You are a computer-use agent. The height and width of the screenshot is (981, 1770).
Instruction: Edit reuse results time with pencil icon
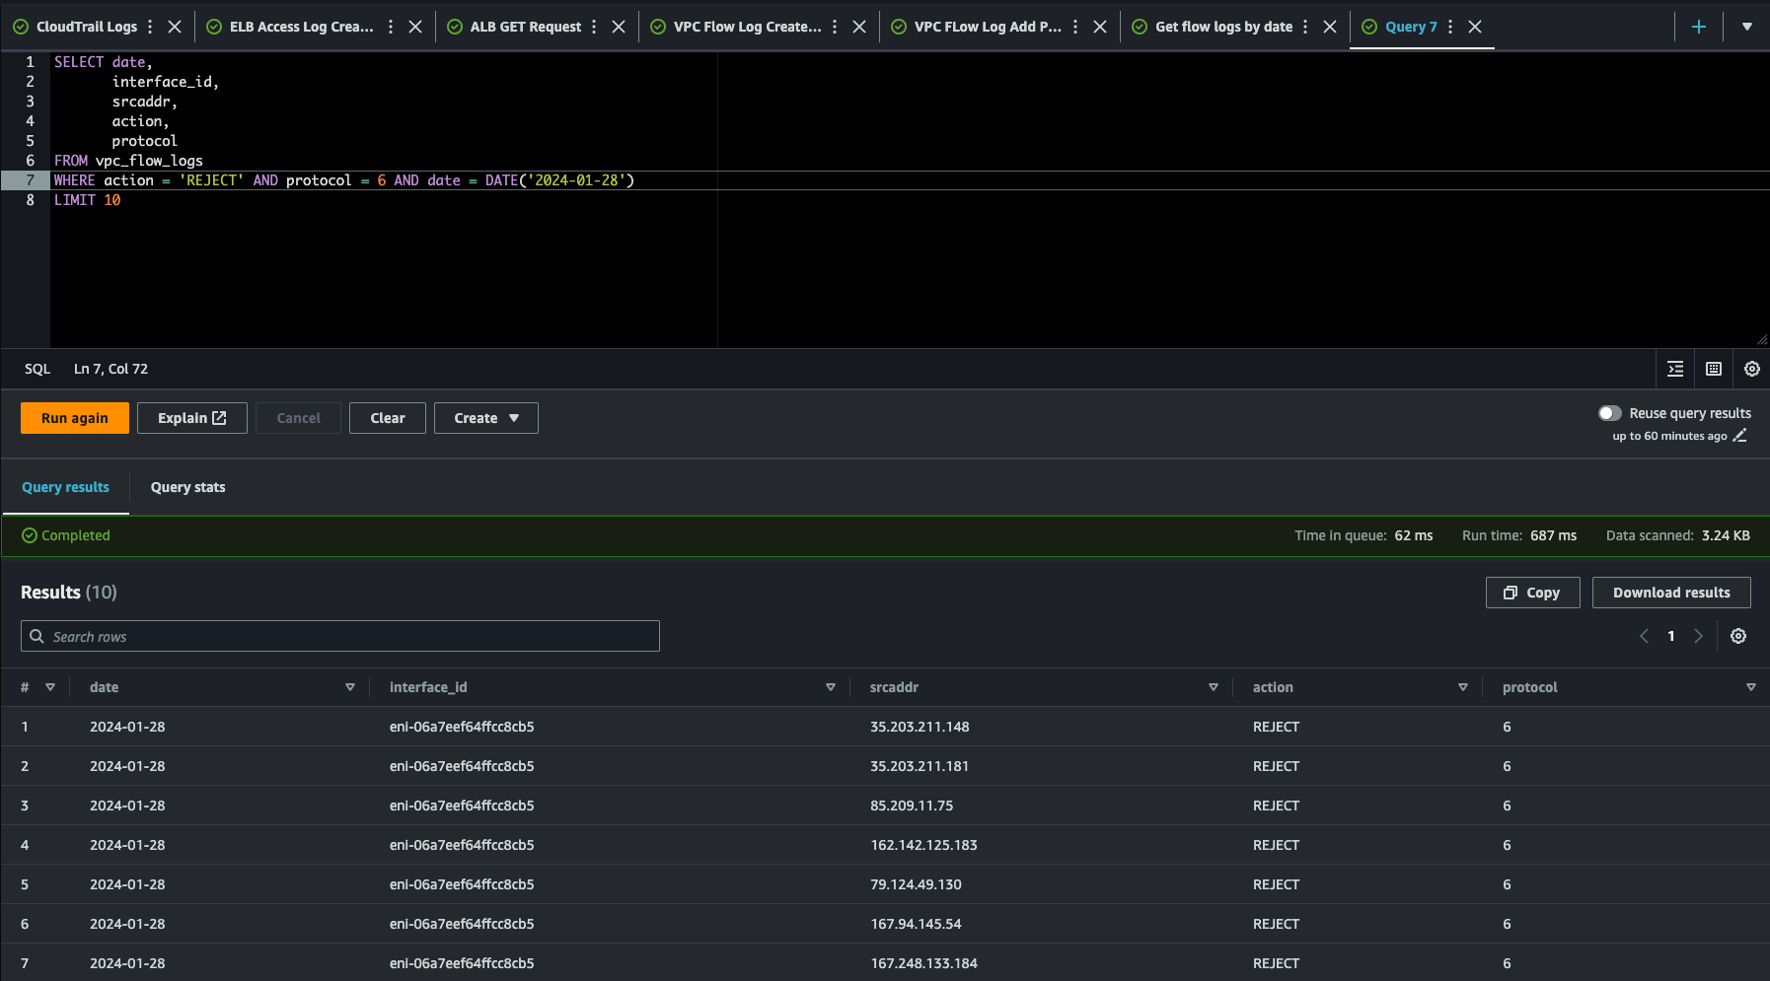pyautogui.click(x=1740, y=436)
